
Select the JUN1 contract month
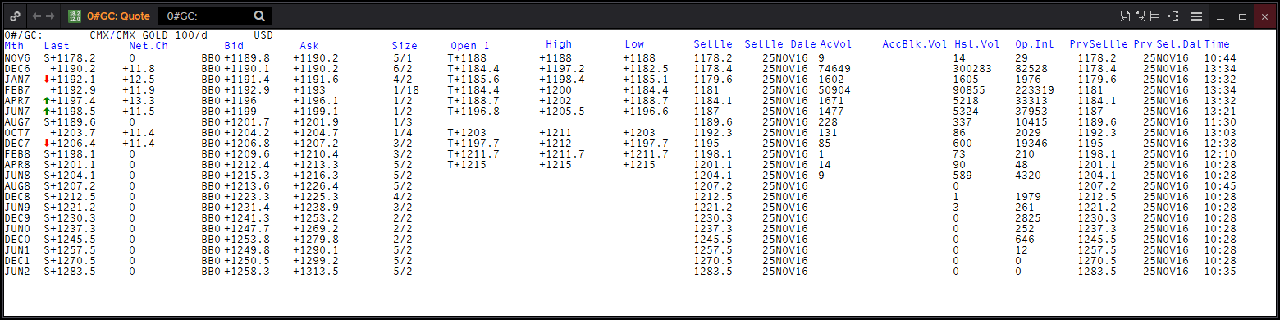tap(17, 250)
